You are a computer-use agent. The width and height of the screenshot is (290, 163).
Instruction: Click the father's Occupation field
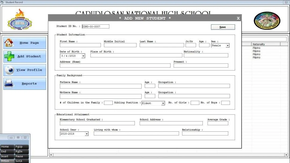[194, 86]
